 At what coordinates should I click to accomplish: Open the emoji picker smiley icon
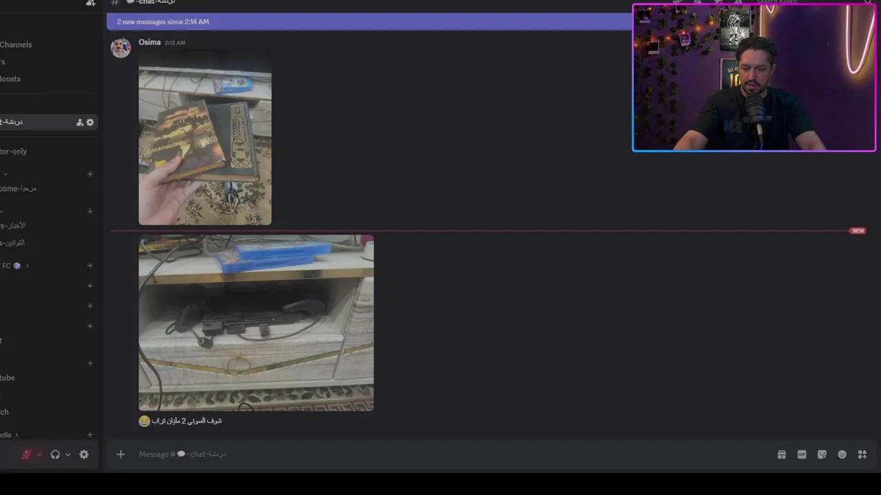(x=842, y=454)
